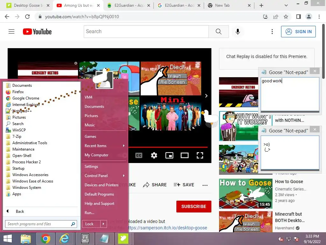Show next suggested videos arrow in player

pyautogui.click(x=206, y=96)
